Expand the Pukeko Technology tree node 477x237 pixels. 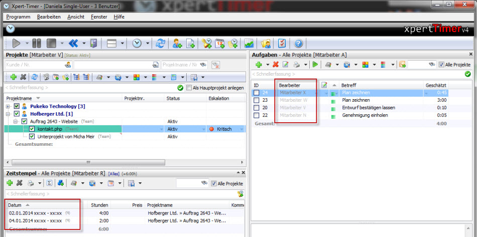click(8, 107)
